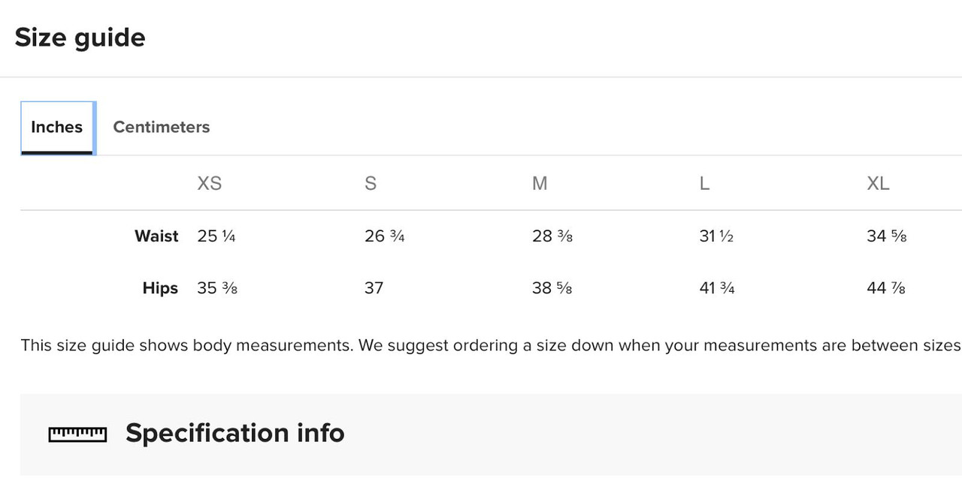This screenshot has height=478, width=962.
Task: Select the S size column header
Action: point(371,183)
